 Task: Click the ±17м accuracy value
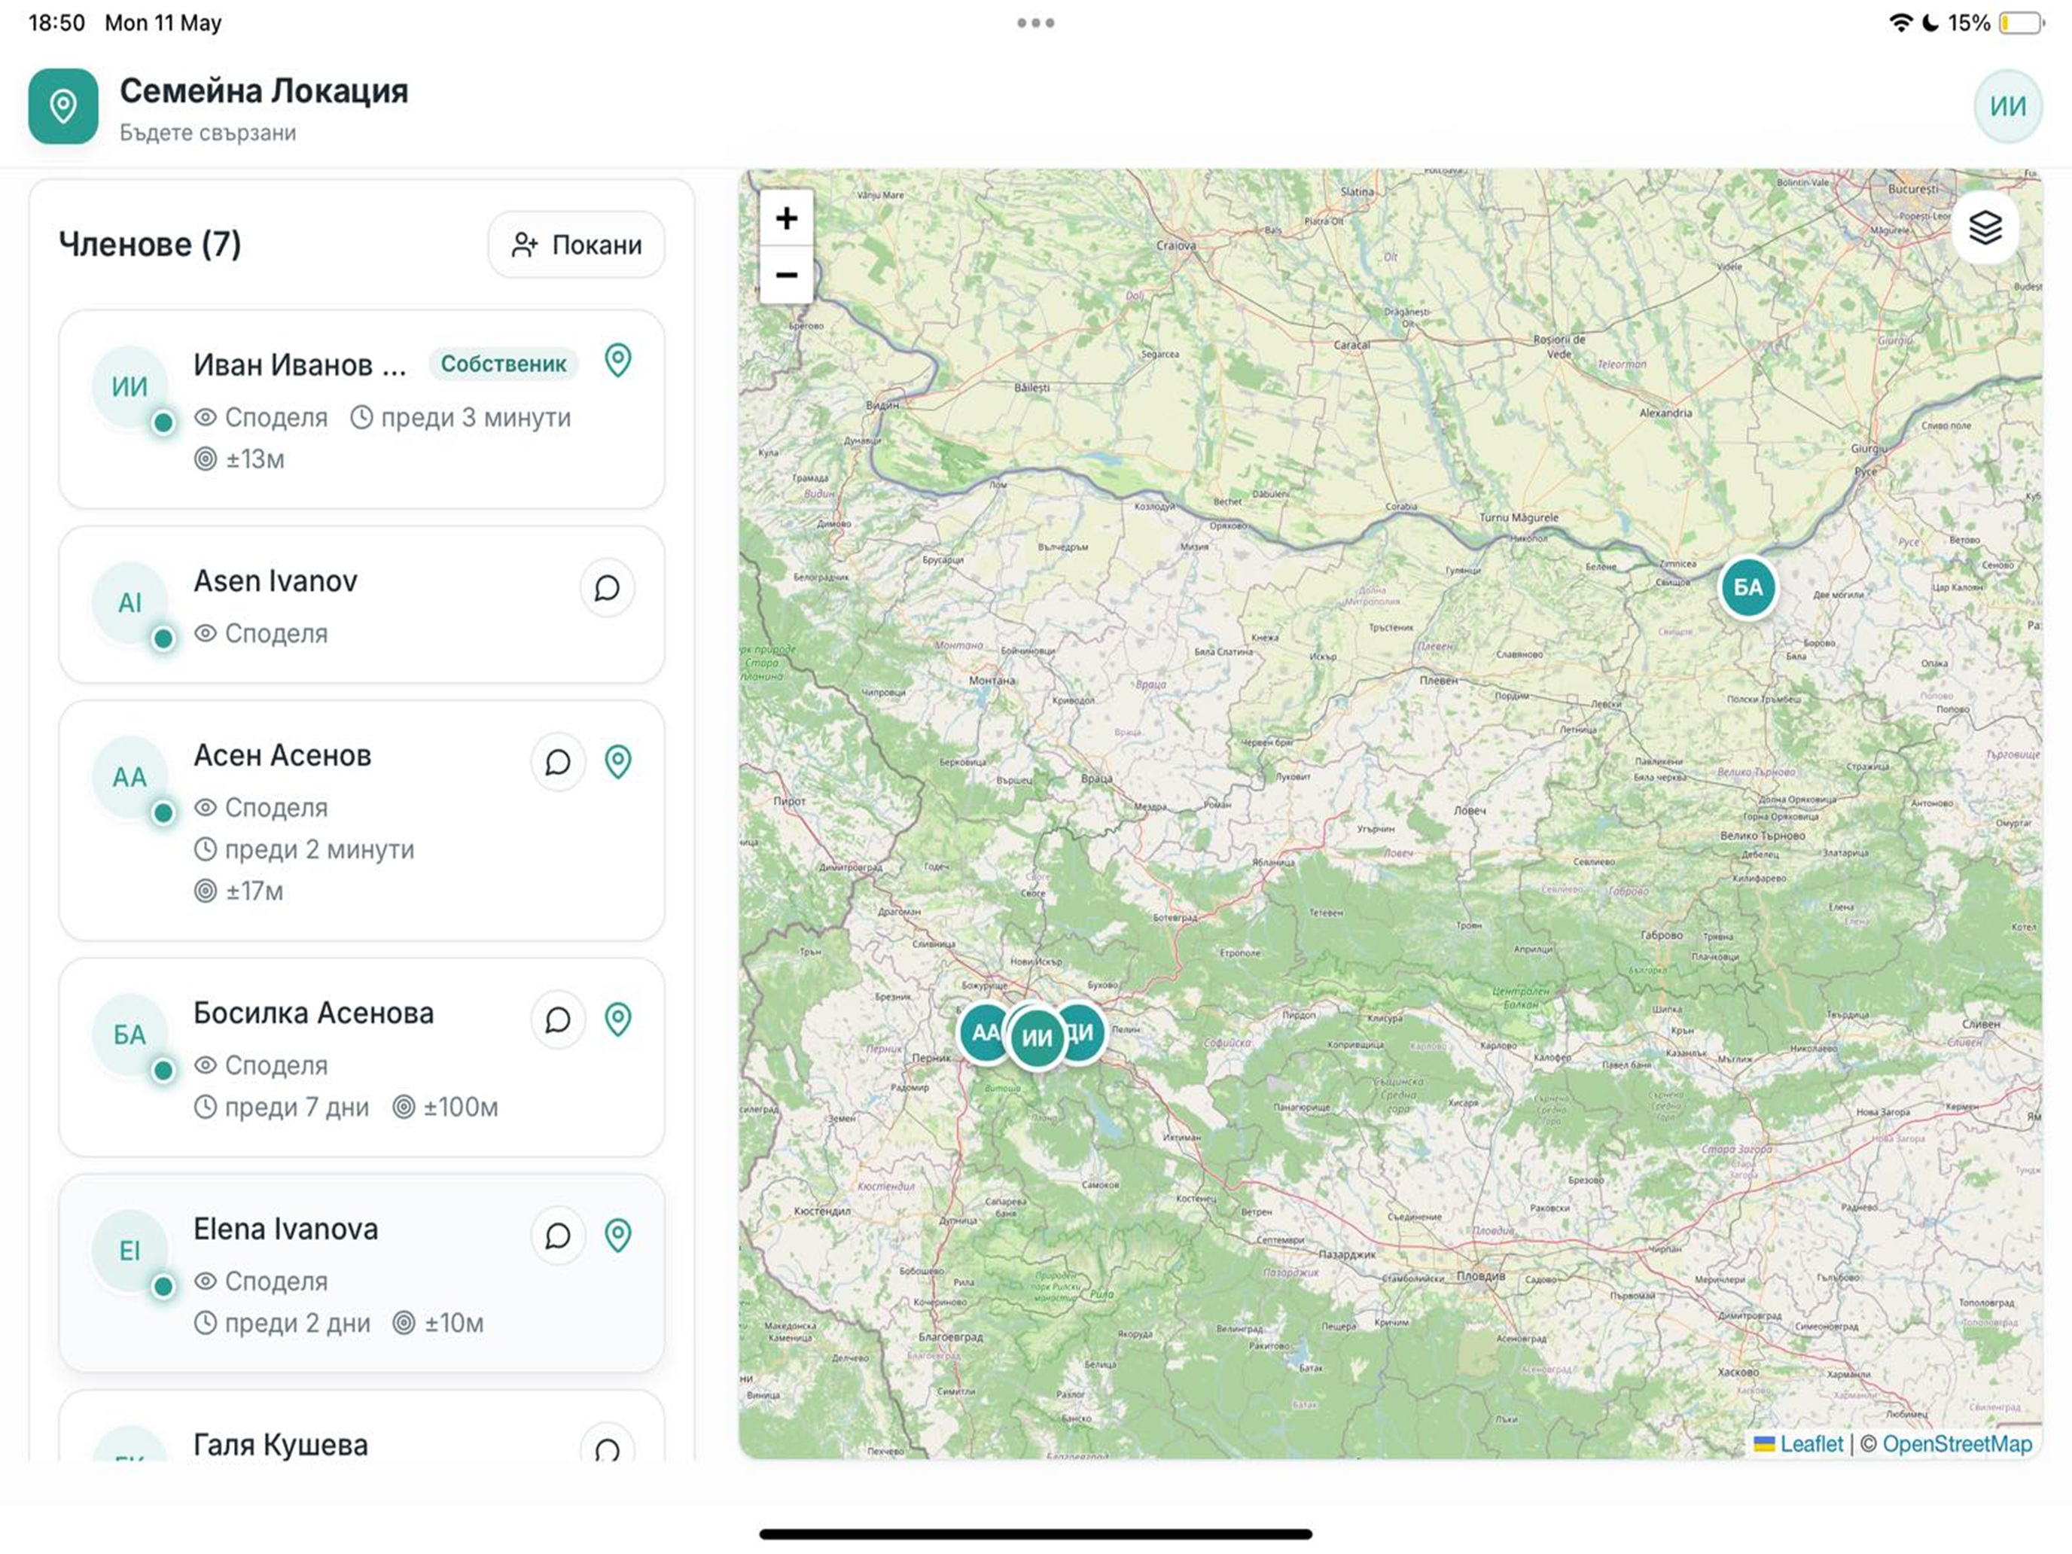pyautogui.click(x=254, y=891)
